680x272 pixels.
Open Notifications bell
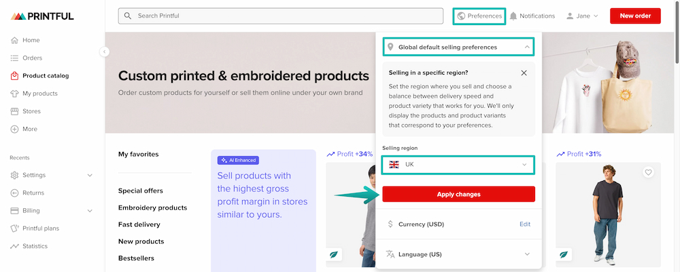click(513, 16)
